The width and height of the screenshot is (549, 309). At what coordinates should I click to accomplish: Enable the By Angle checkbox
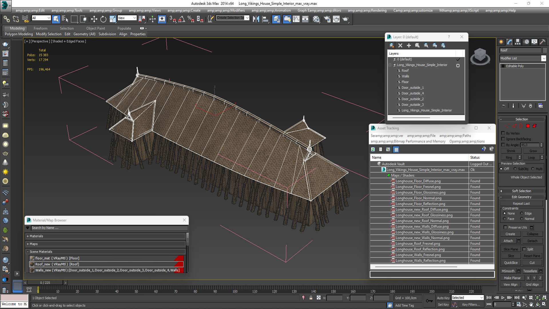(x=503, y=145)
